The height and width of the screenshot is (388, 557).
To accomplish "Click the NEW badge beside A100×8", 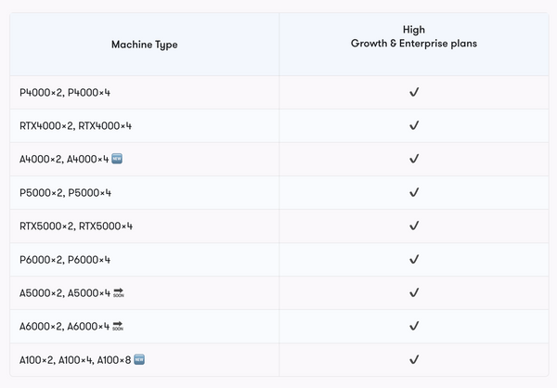I will 139,359.
